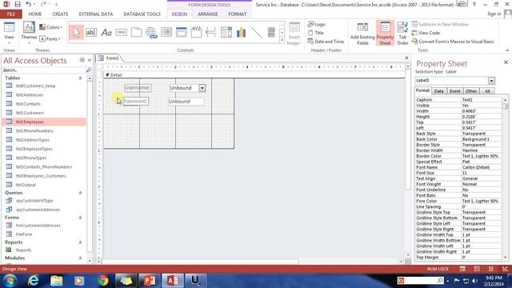Open the Fonts theme dropdown

click(x=50, y=38)
